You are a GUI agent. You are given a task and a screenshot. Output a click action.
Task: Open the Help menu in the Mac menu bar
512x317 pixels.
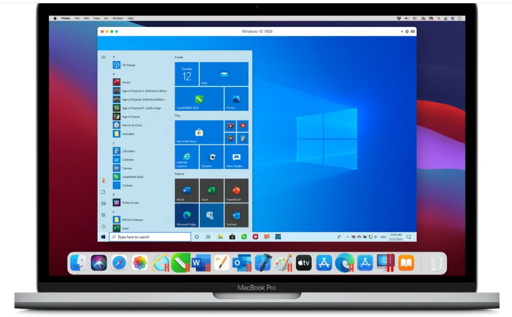[130, 18]
